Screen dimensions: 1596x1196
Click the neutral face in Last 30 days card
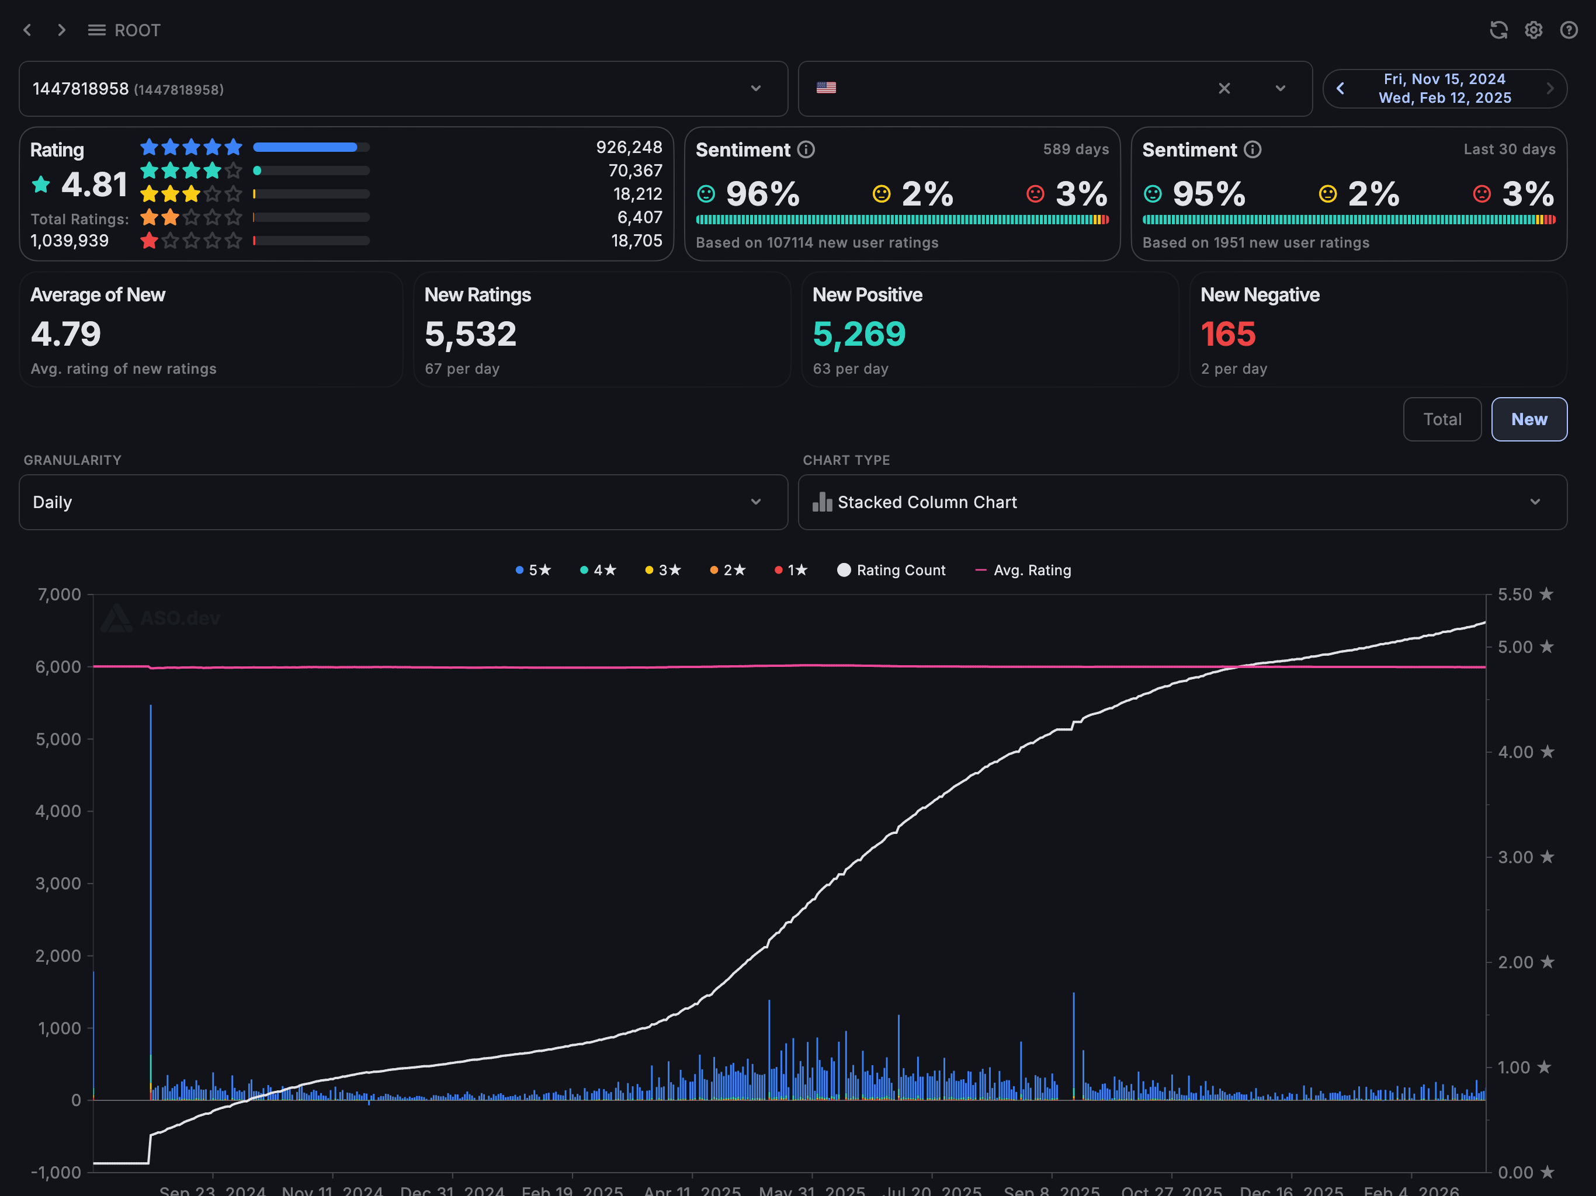pyautogui.click(x=1328, y=194)
